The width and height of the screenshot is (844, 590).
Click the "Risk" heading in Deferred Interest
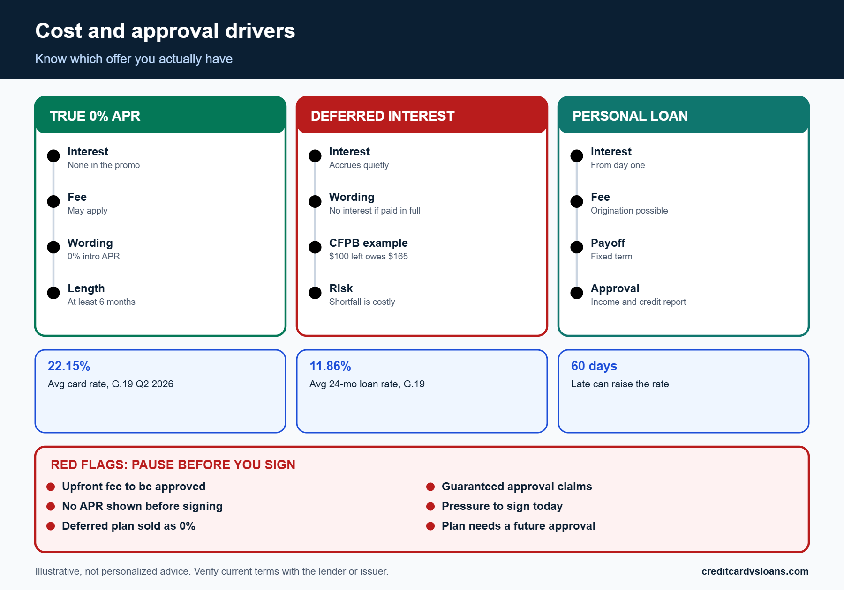click(341, 288)
